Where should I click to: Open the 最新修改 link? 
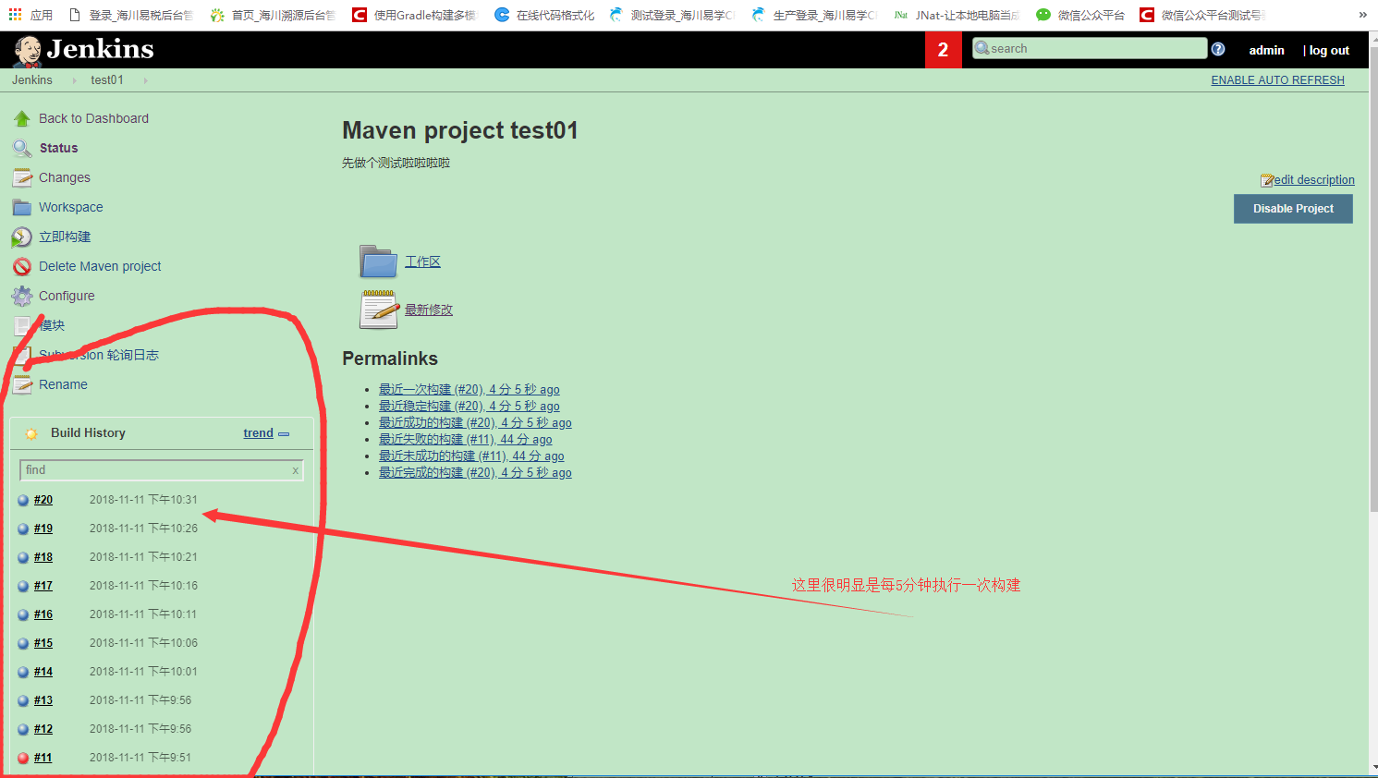(x=429, y=310)
